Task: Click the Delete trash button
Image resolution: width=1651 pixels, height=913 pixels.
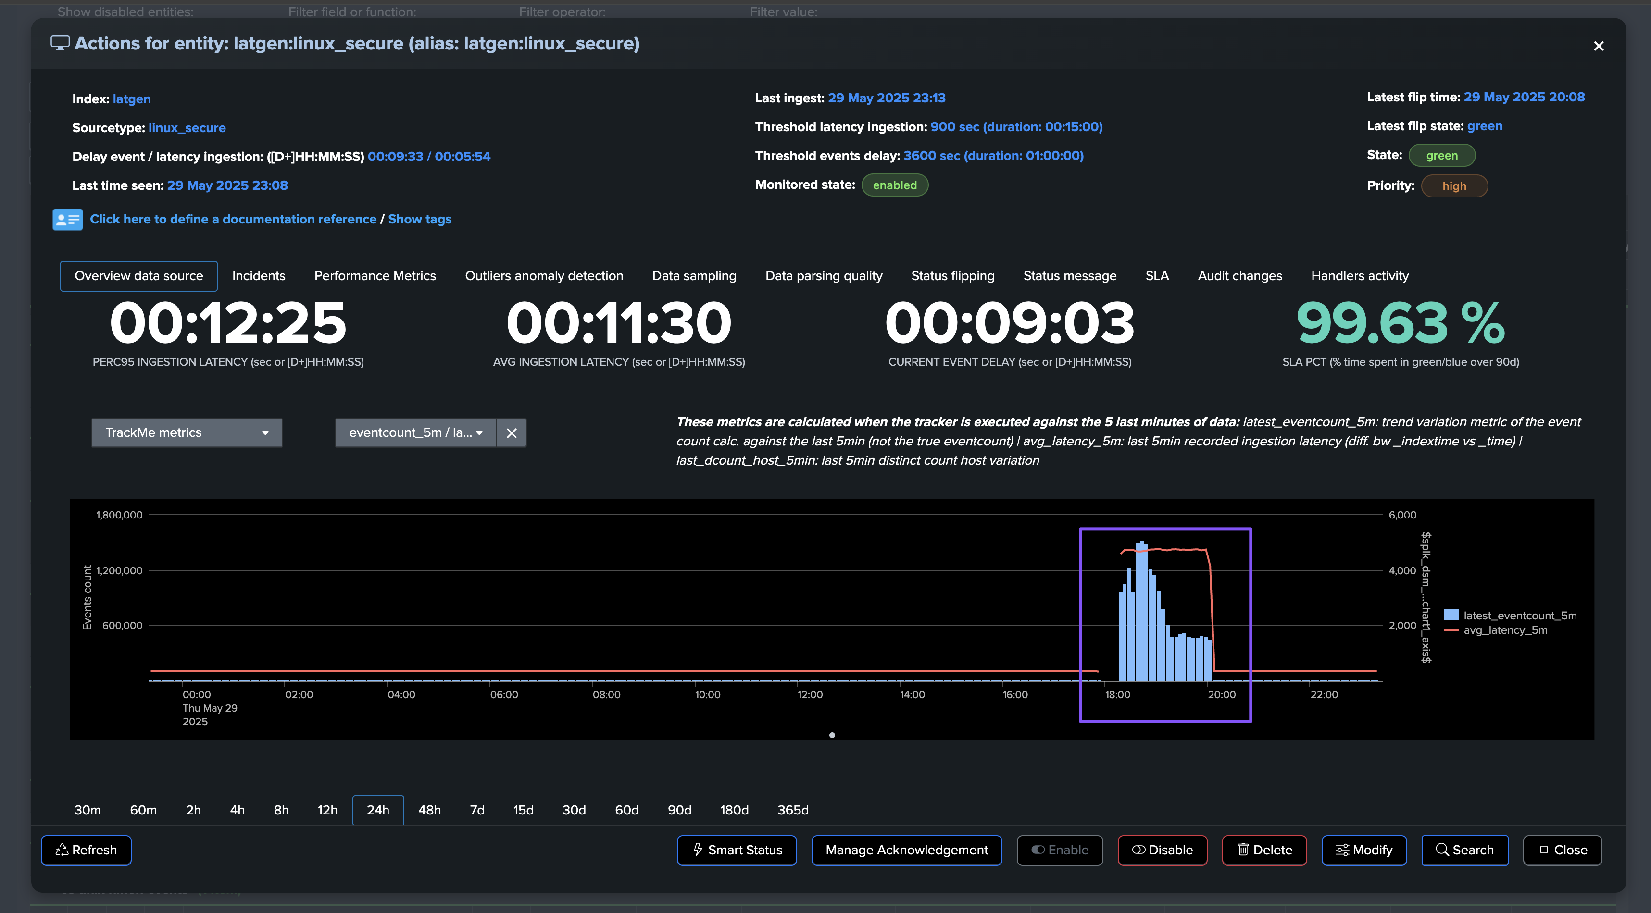Action: (1264, 850)
